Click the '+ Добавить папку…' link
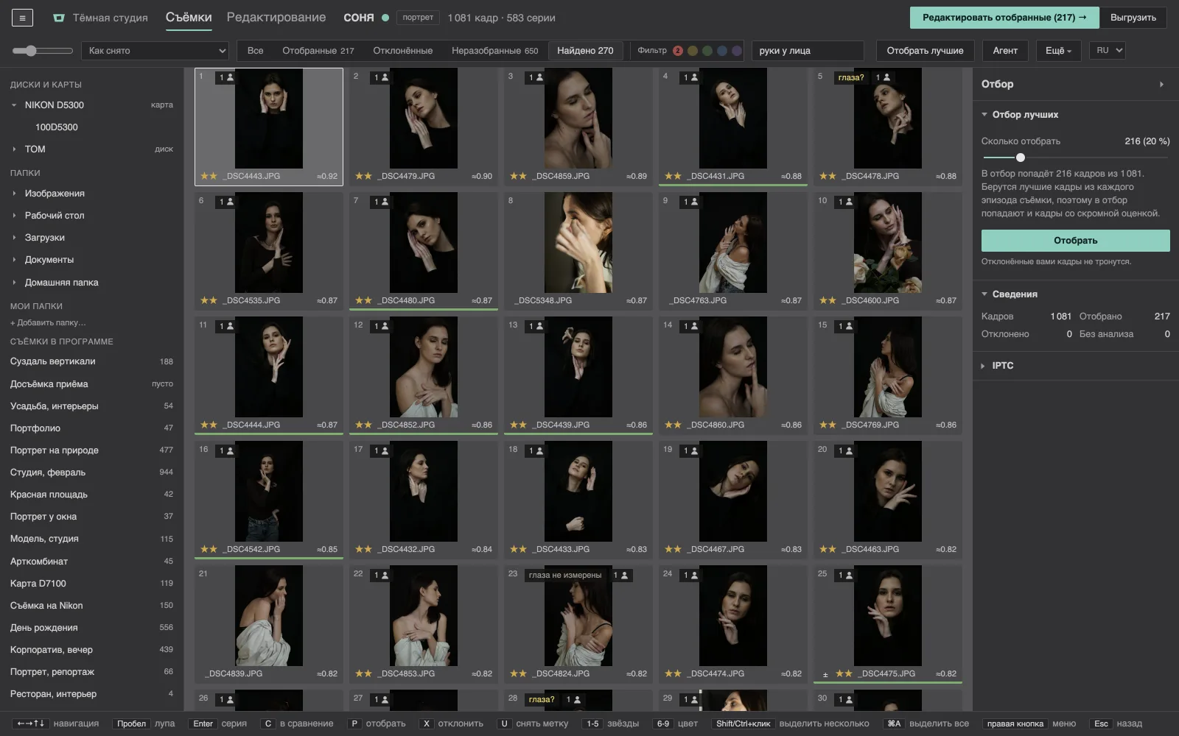This screenshot has height=736, width=1179. pos(48,323)
